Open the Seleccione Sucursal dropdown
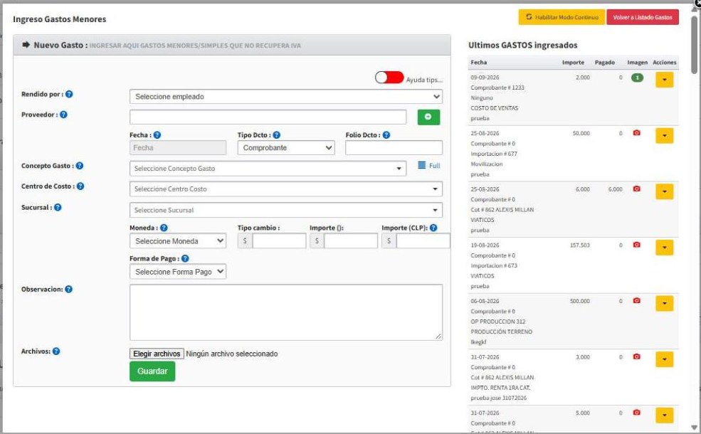Screen dimensions: 701x434 click(286, 210)
